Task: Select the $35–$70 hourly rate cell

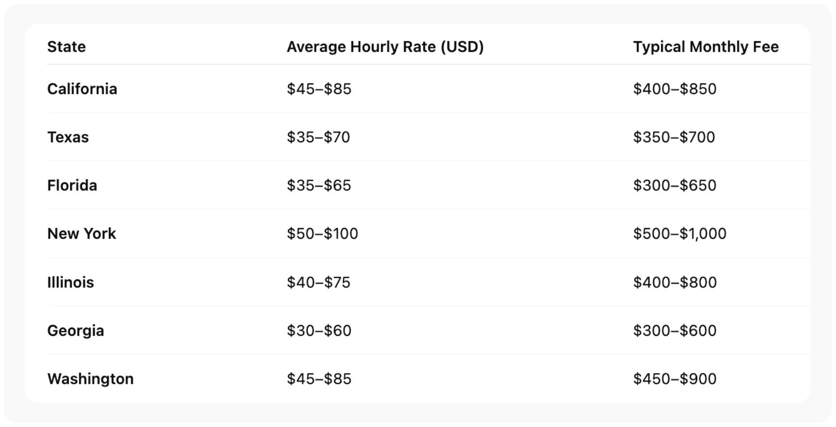Action: (318, 137)
